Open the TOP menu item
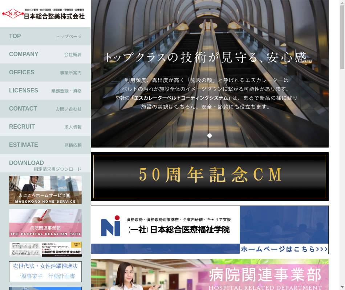Viewport: 345px width, 290px height. tap(45, 36)
